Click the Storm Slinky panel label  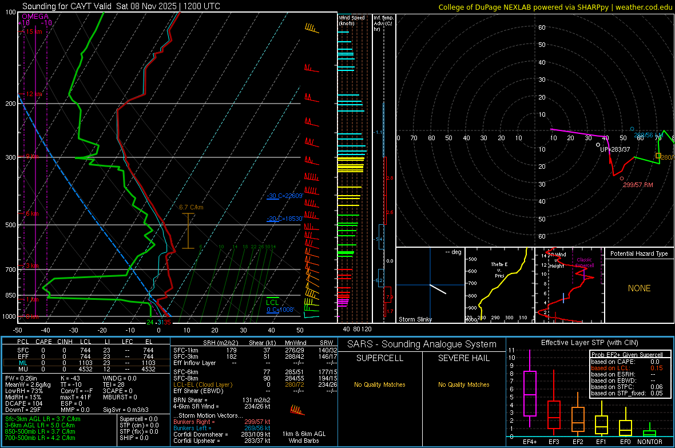click(415, 319)
